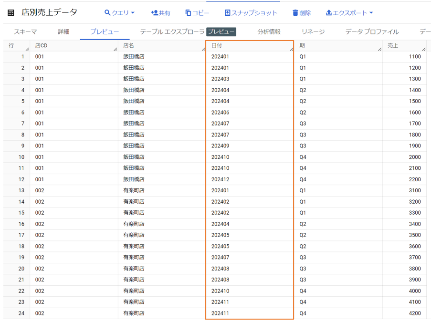Click Q3 in row 7
This screenshot has height=322, width=431.
[x=303, y=124]
